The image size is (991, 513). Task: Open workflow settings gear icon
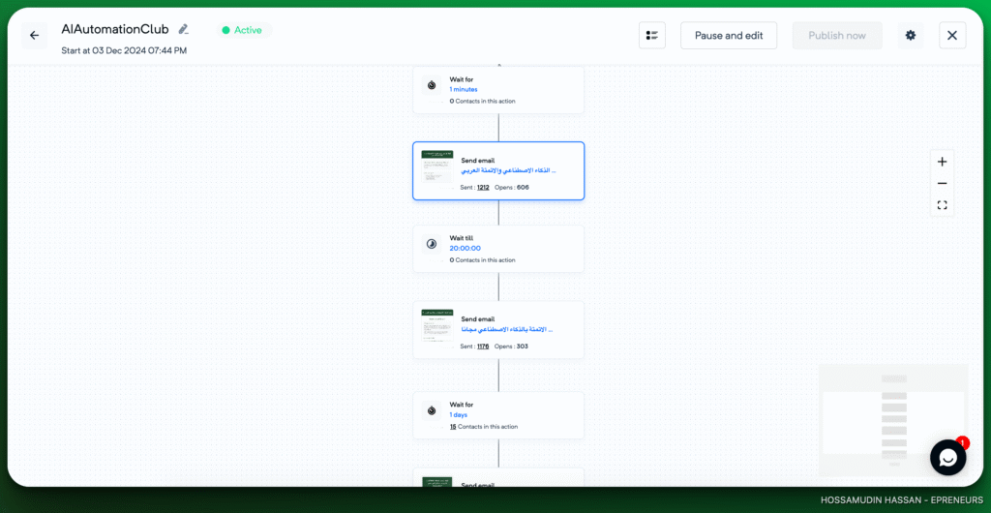[x=911, y=36]
